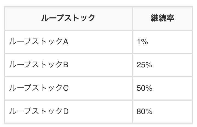Click the 継続率 column header

tap(162, 18)
